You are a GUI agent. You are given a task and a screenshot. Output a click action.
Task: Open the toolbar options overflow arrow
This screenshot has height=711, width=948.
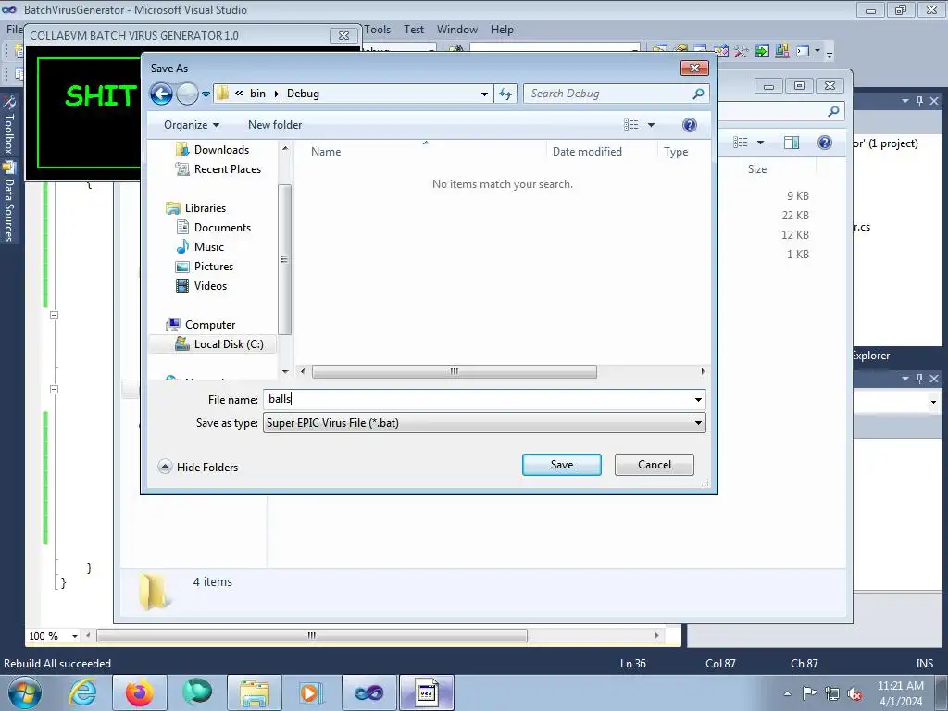tap(829, 54)
